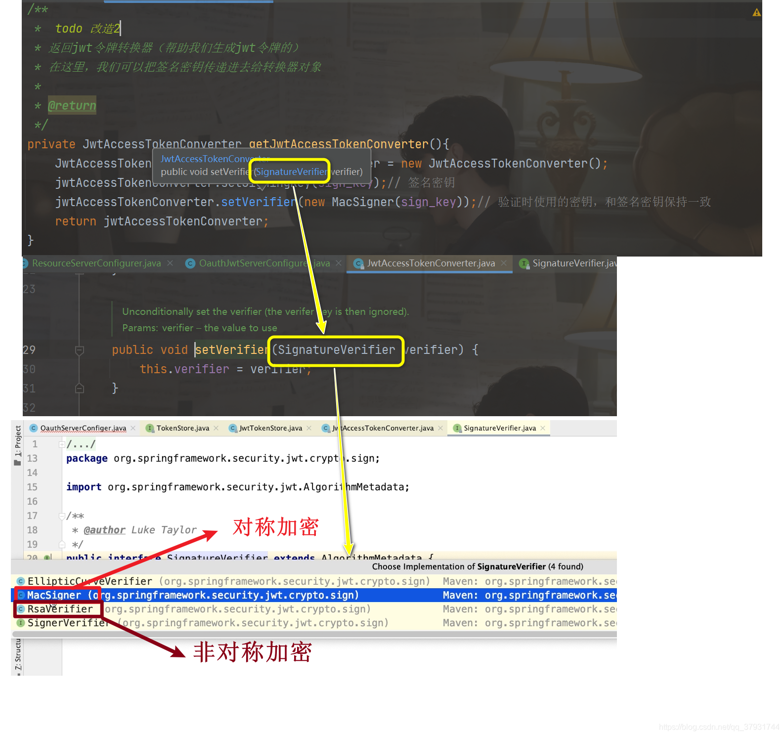Click the EllipticCurveVerifier class icon
The height and width of the screenshot is (736, 784).
tap(21, 581)
